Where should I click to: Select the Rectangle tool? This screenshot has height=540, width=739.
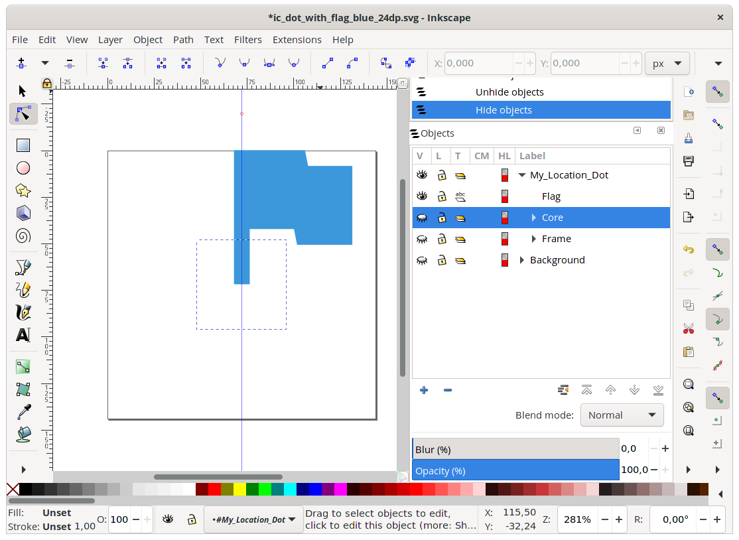pos(23,145)
